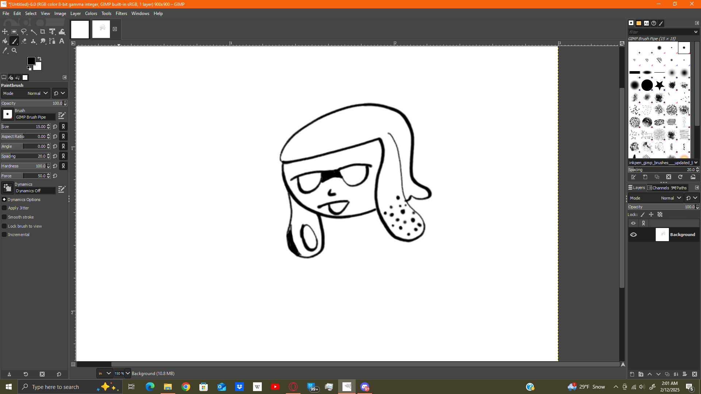Enable the Apply Jitter checkbox
The image size is (701, 394).
4,208
